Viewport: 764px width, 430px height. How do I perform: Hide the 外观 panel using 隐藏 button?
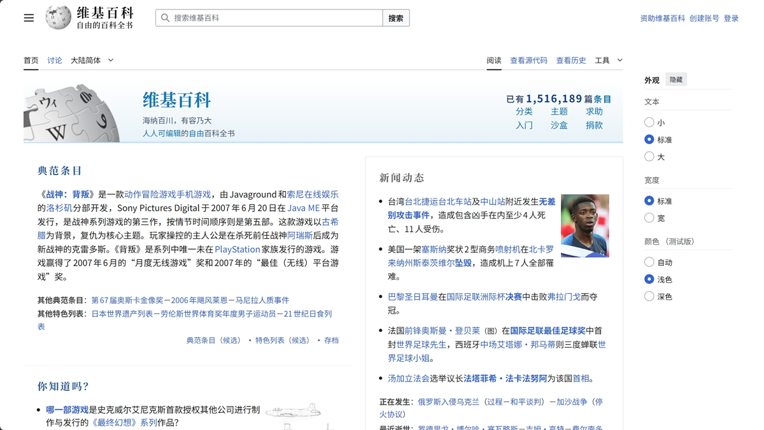coord(675,79)
